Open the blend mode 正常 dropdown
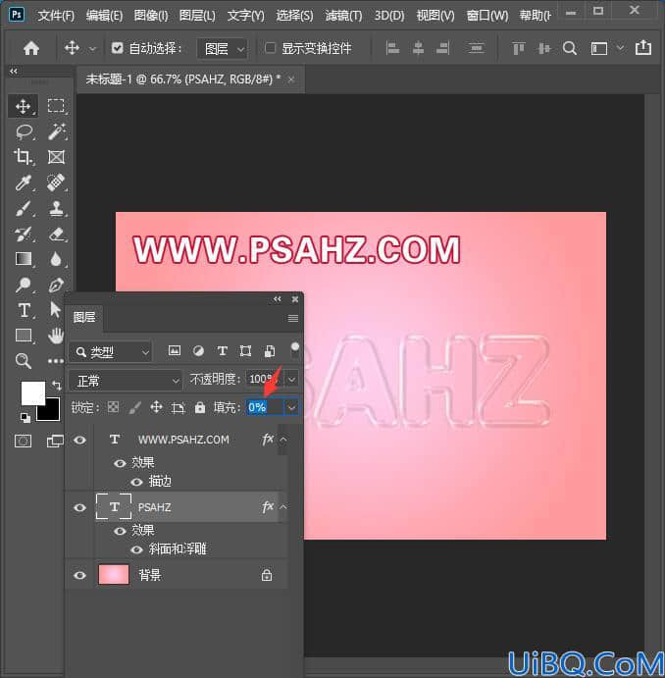Viewport: 665px width, 678px height. point(126,381)
